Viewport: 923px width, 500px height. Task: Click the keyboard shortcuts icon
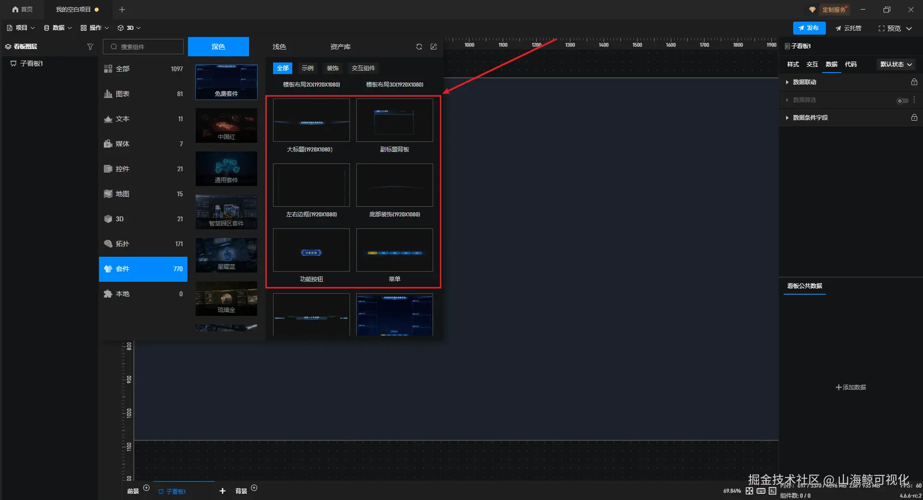point(761,491)
